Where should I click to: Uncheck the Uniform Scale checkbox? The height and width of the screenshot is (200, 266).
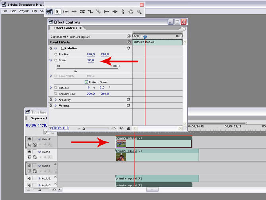point(87,82)
